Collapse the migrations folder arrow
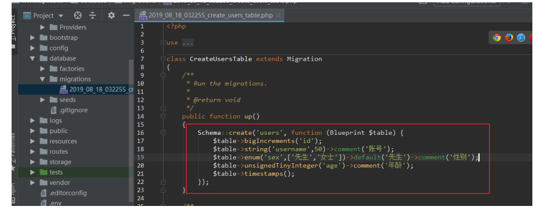The height and width of the screenshot is (210, 537). pyautogui.click(x=42, y=79)
